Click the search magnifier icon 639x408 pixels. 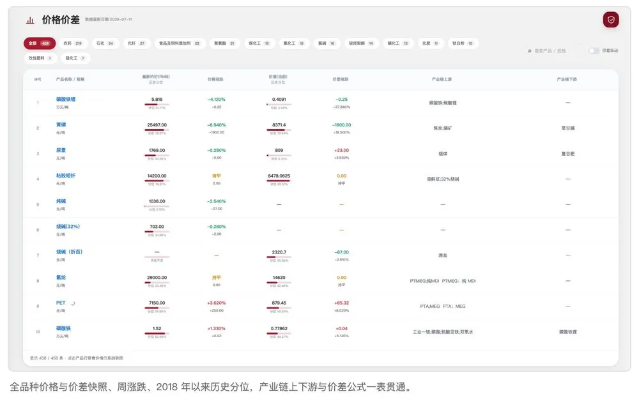(530, 51)
